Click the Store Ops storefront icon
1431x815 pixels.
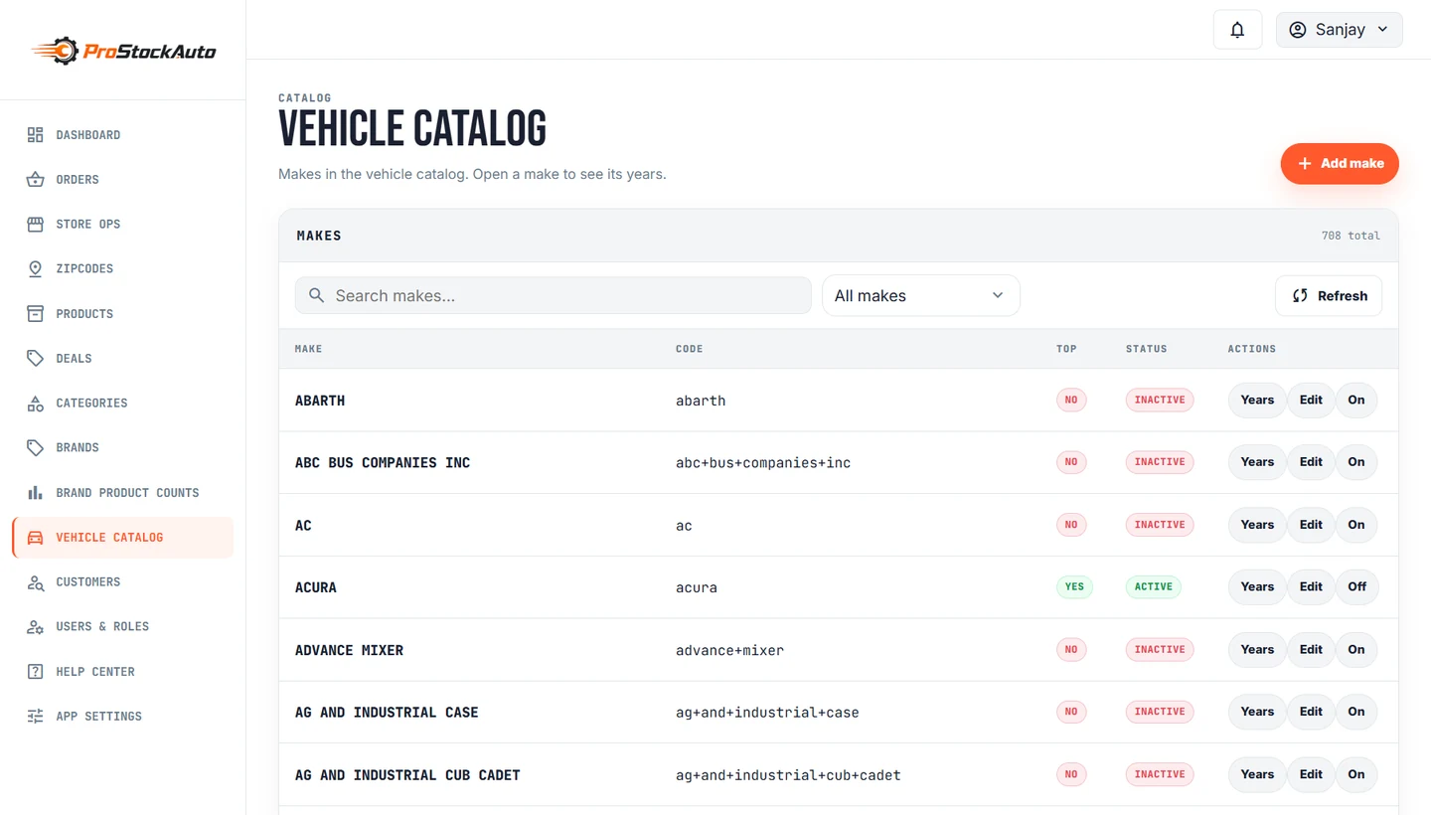[36, 225]
